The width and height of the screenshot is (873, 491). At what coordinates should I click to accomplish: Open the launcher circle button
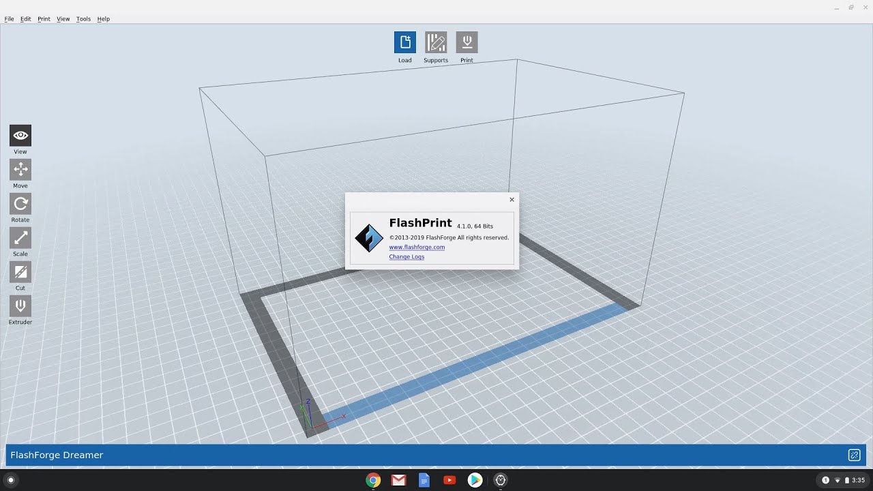pyautogui.click(x=10, y=480)
